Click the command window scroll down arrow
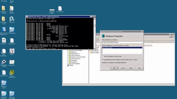The height and width of the screenshot is (99, 177). coord(94,48)
